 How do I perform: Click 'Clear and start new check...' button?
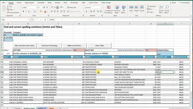tap(25, 46)
